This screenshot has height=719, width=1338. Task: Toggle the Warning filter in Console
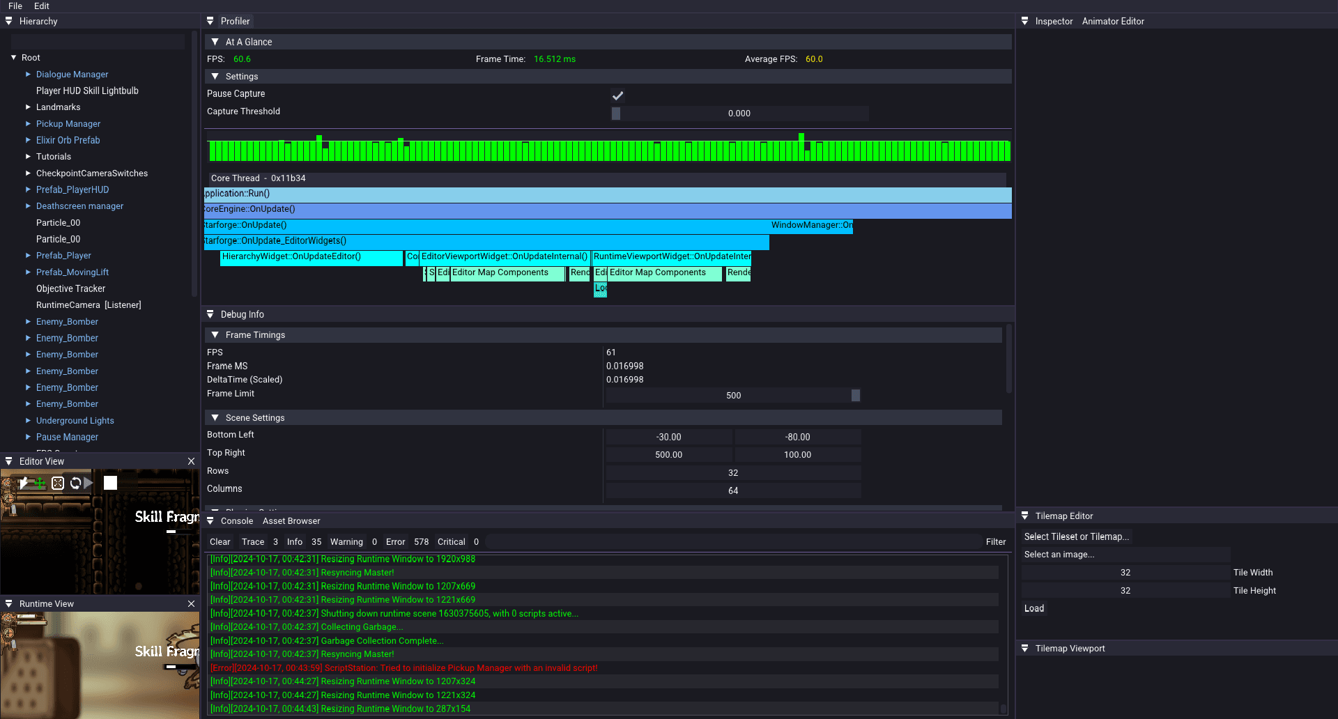[x=346, y=541]
